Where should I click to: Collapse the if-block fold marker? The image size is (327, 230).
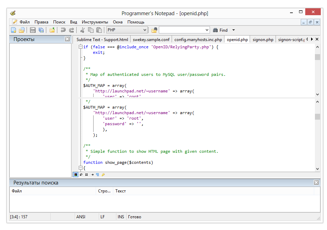(80, 47)
